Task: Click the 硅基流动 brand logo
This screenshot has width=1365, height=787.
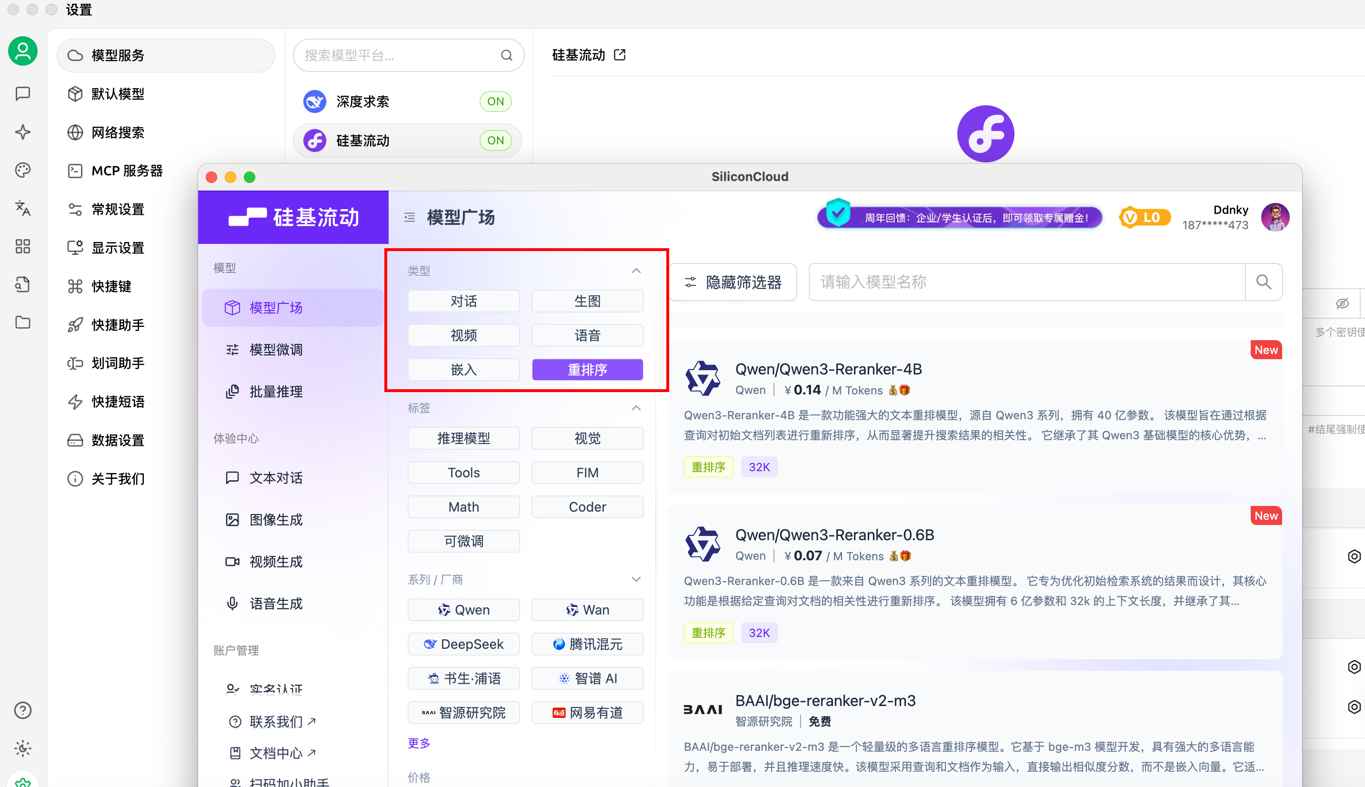Action: [293, 217]
